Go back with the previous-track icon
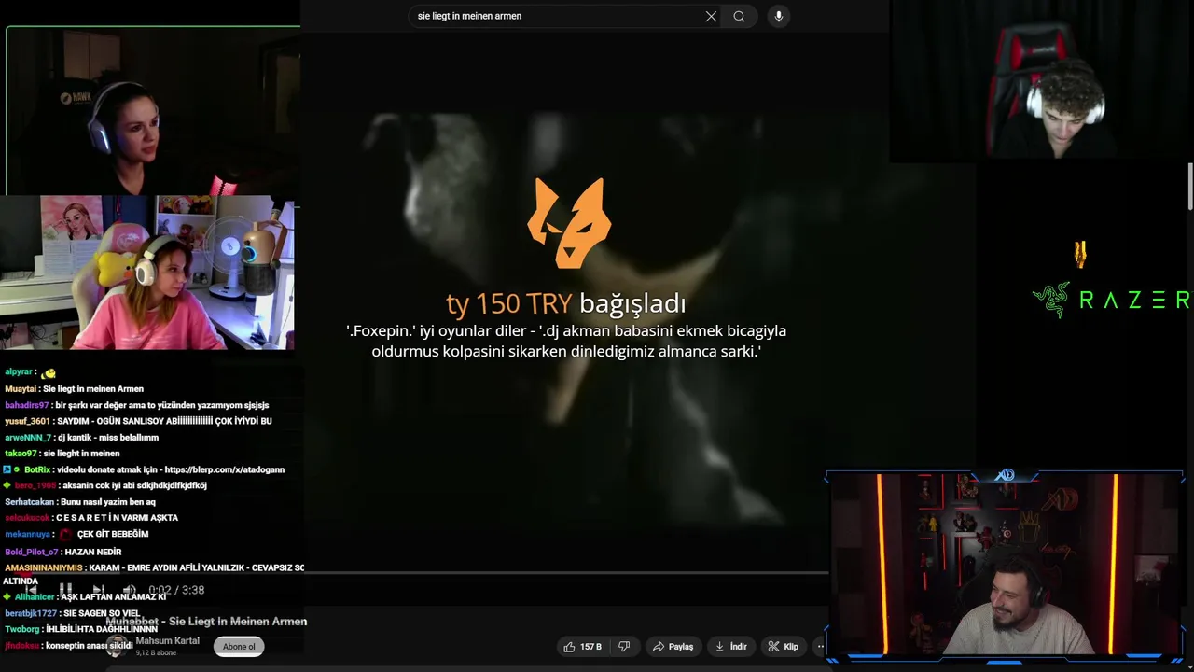Screen dimensions: 1194x672 click(32, 590)
